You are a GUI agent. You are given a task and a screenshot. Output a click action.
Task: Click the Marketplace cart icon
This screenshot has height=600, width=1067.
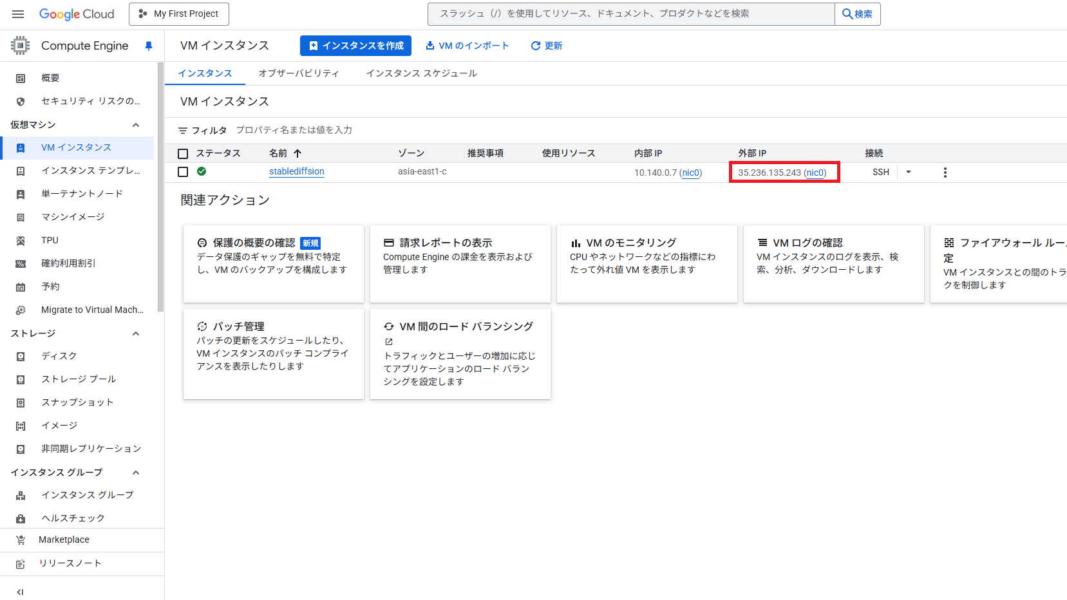(21, 539)
